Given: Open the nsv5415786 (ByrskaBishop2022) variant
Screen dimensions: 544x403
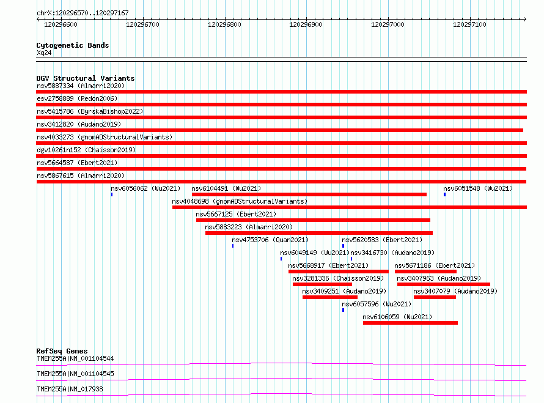Looking at the screenshot, I should [90, 111].
